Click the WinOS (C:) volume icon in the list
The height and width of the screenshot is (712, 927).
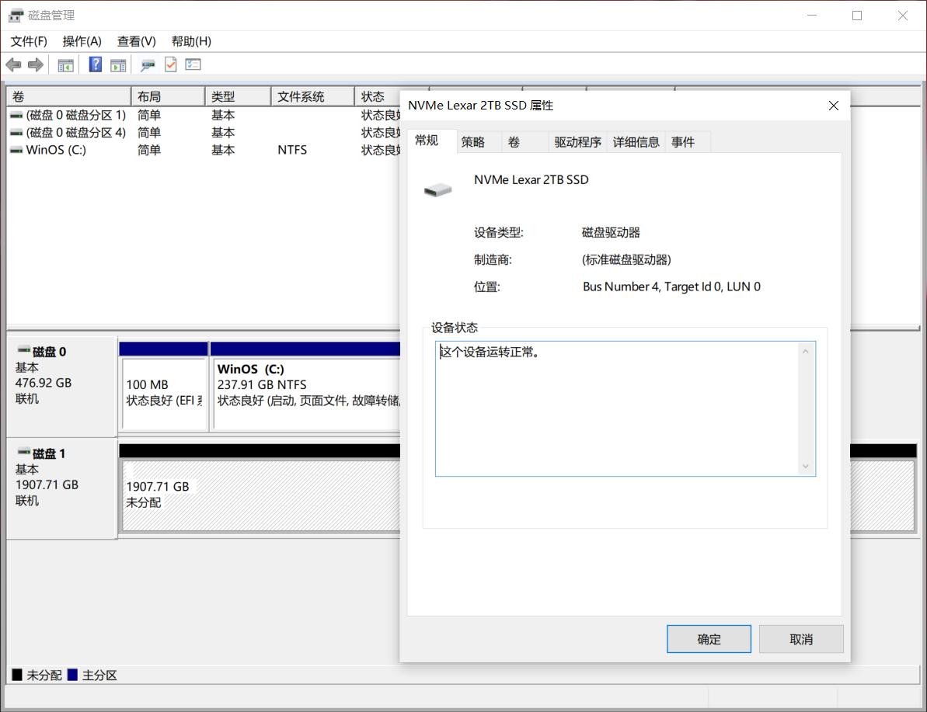[17, 149]
